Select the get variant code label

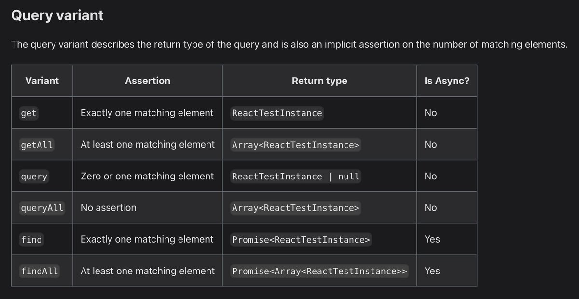(28, 113)
